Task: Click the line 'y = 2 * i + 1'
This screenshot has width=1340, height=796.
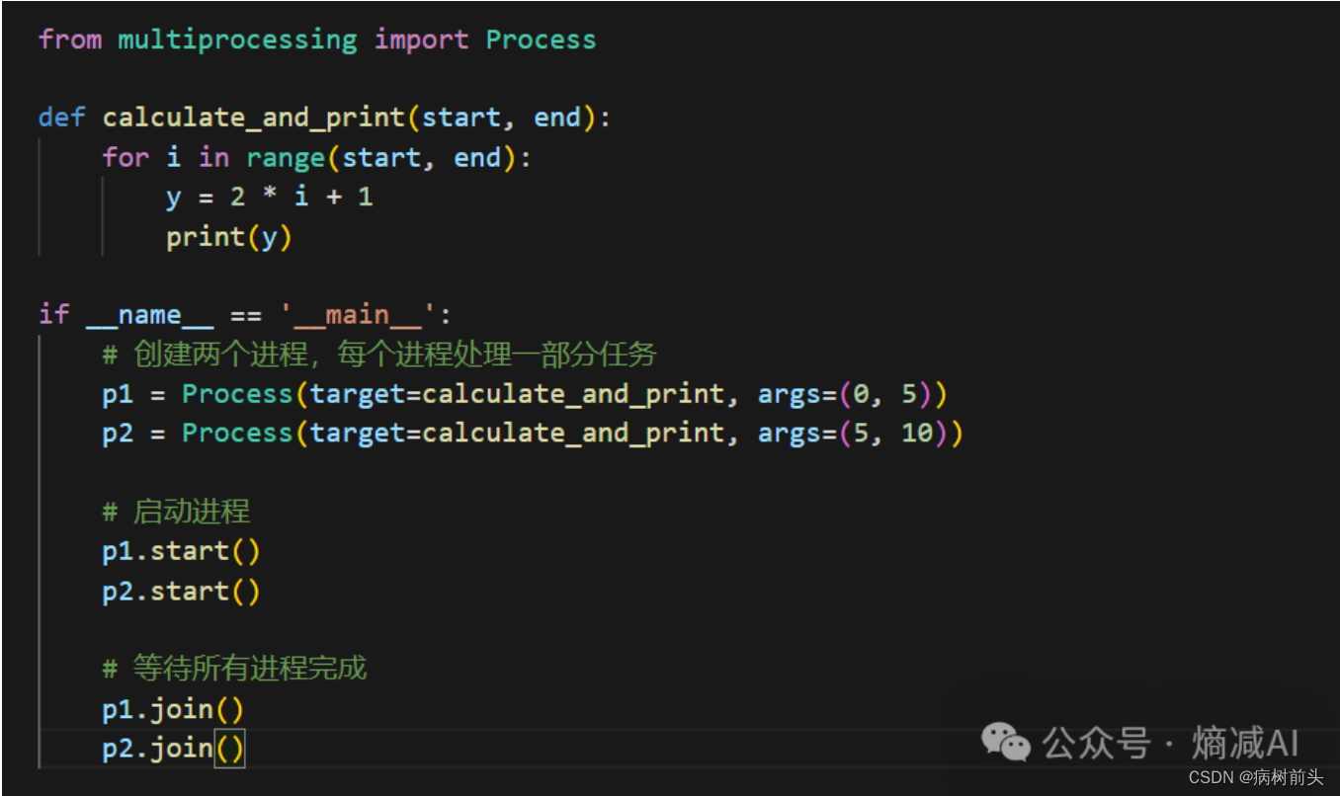Action: click(270, 198)
